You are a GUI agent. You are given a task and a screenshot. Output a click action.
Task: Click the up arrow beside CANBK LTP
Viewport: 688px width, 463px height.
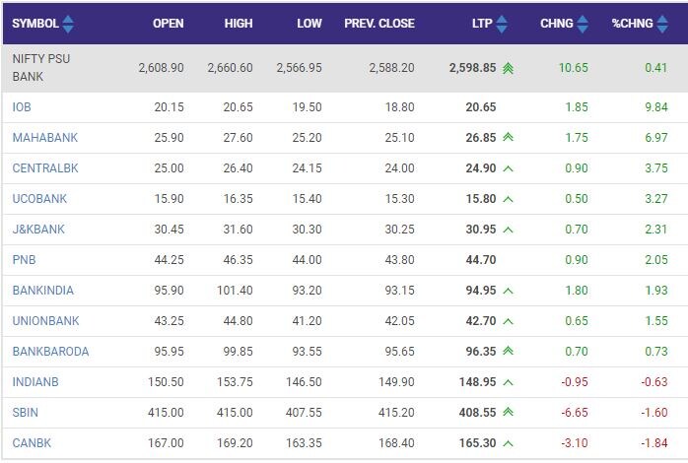508,444
